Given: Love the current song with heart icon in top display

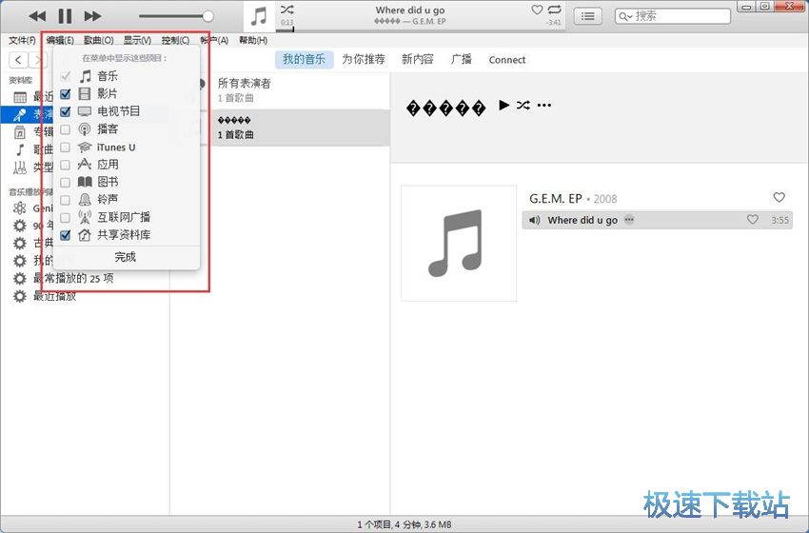Looking at the screenshot, I should pos(537,10).
